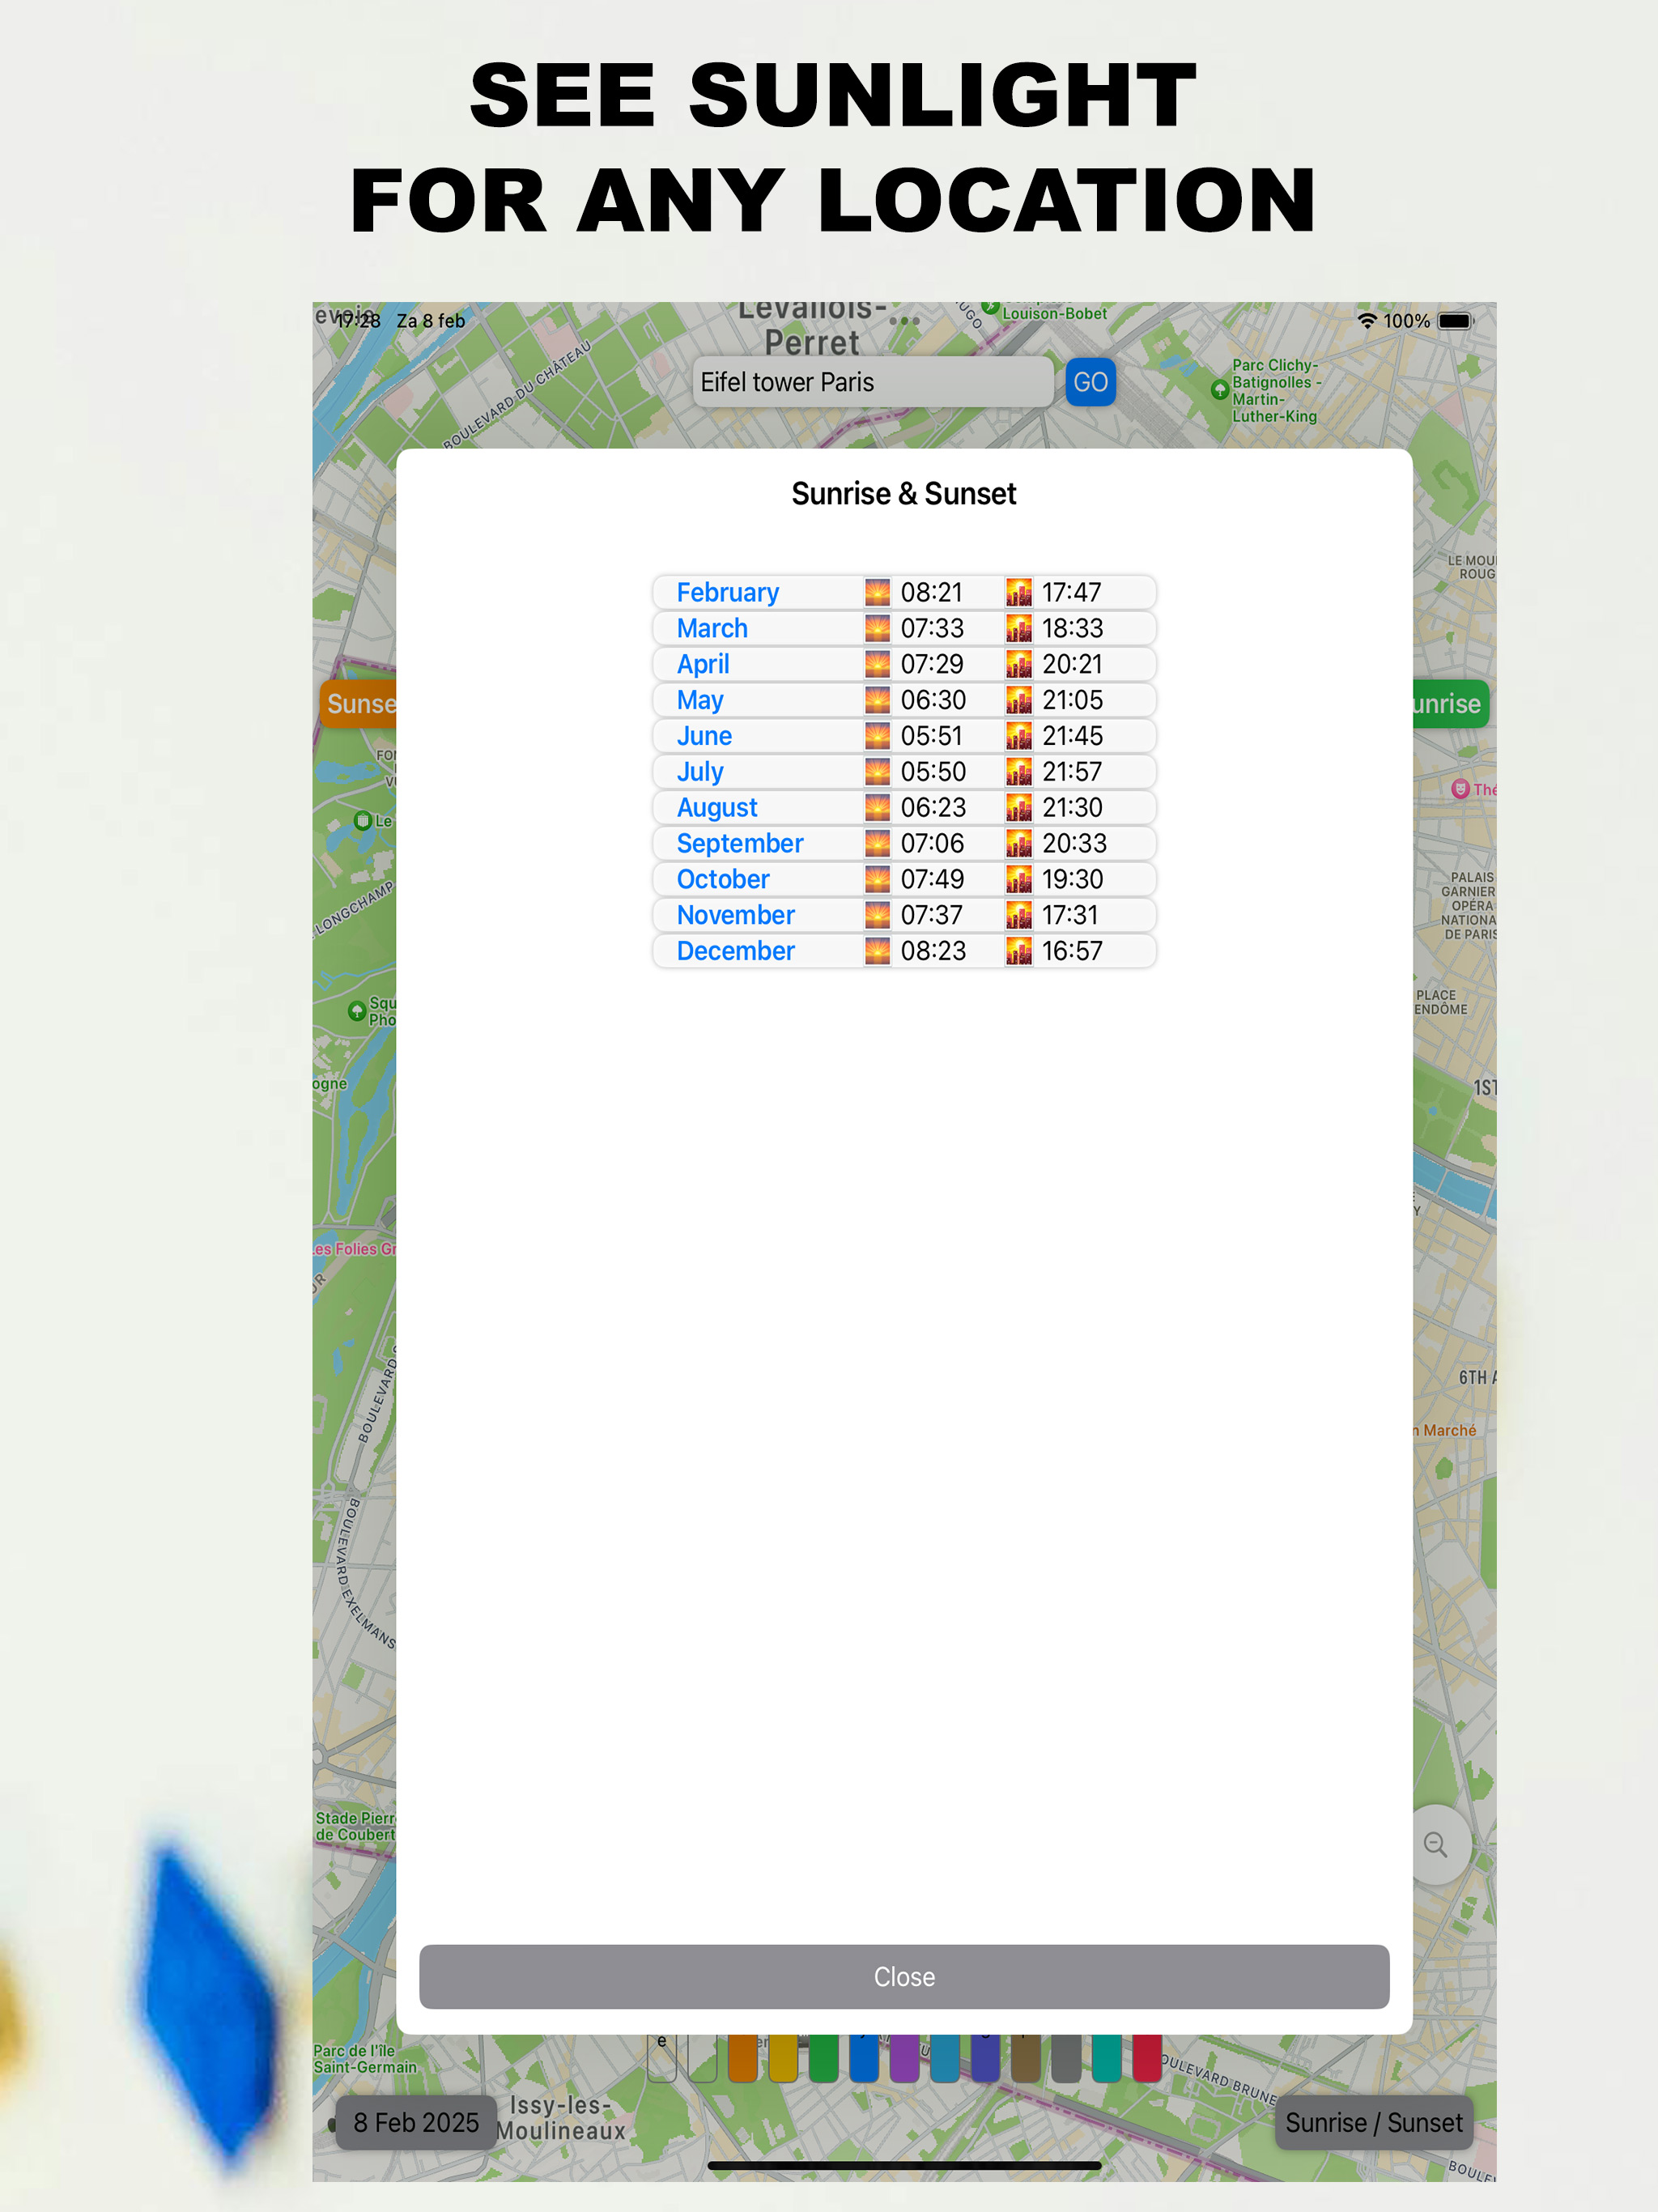Open the 8 Feb 2025 date picker
Viewport: 1658px width, 2212px height.
(x=415, y=2122)
